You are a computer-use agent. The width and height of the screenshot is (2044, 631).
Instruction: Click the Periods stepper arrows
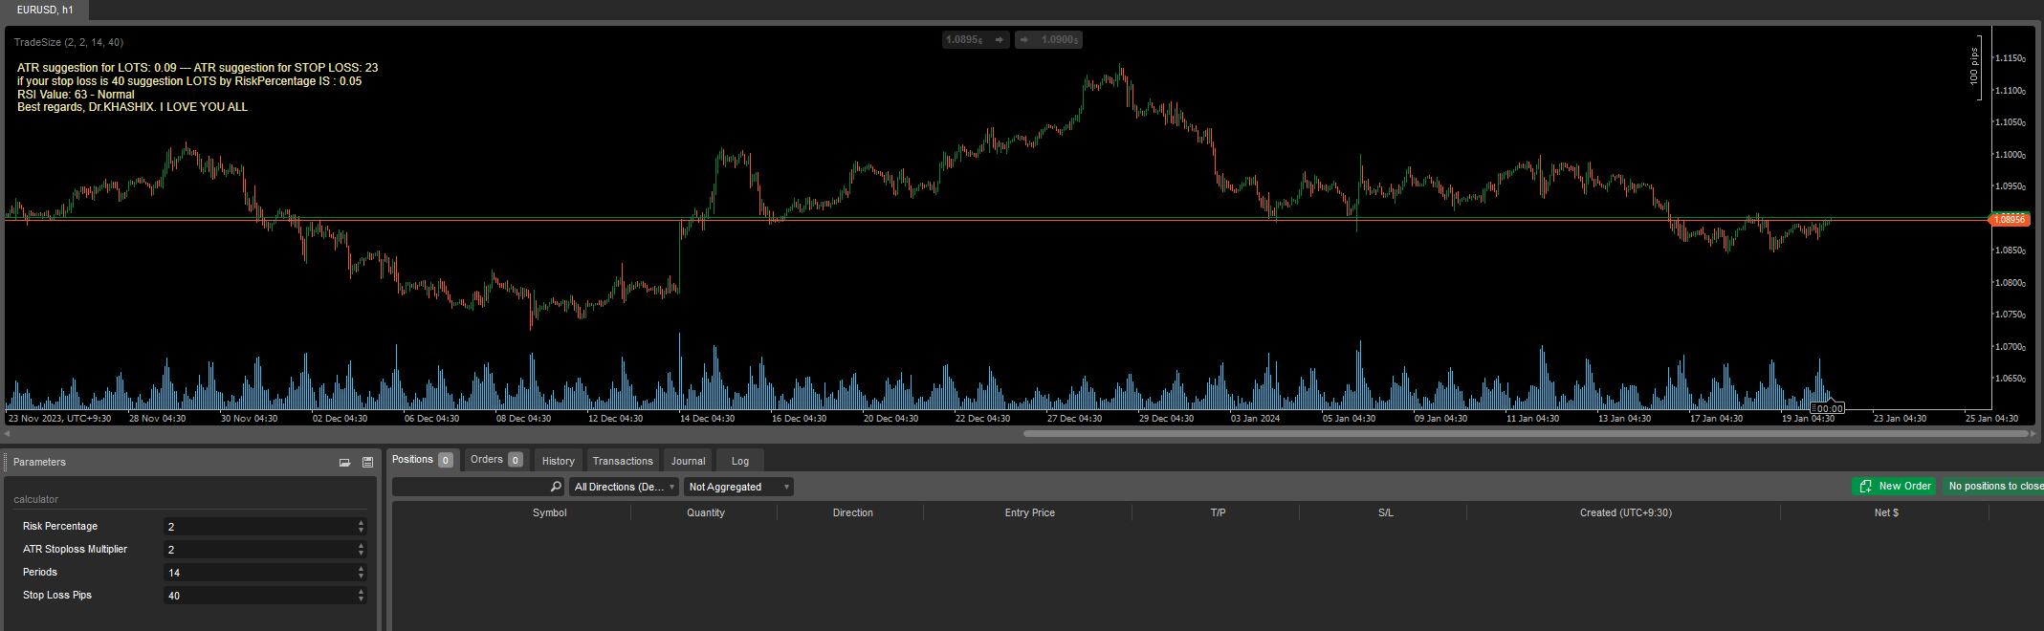click(x=361, y=572)
